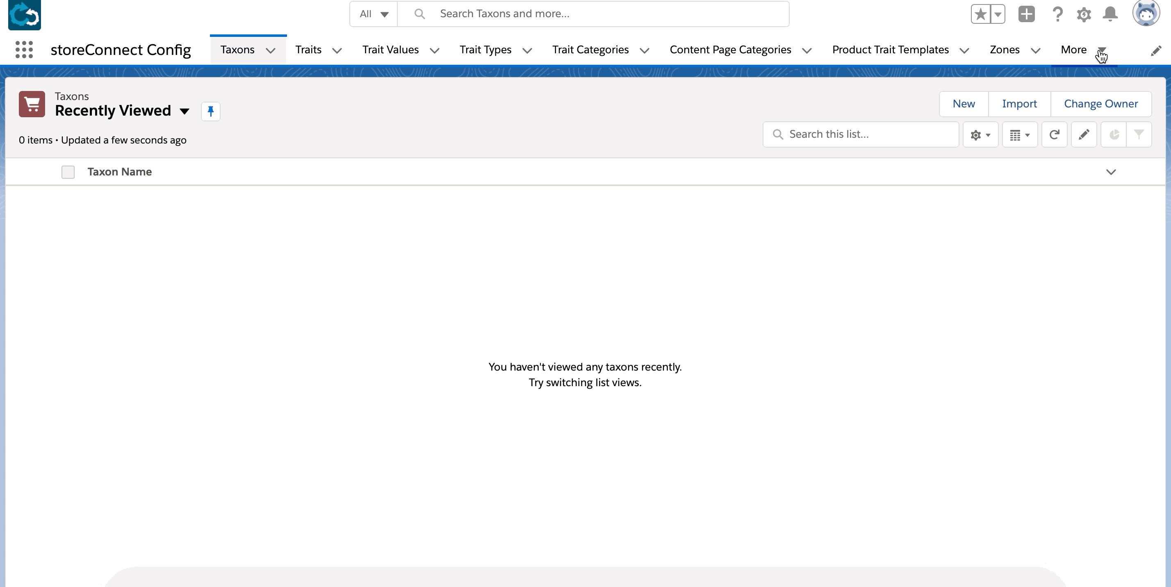The height and width of the screenshot is (587, 1171).
Task: Expand Content Page Categories tab chevron
Action: [x=806, y=50]
